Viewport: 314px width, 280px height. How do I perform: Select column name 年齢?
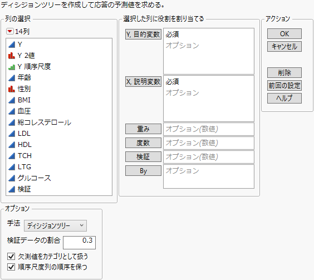coord(24,78)
